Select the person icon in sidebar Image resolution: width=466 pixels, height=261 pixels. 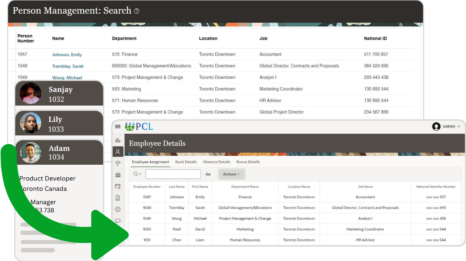tap(118, 152)
